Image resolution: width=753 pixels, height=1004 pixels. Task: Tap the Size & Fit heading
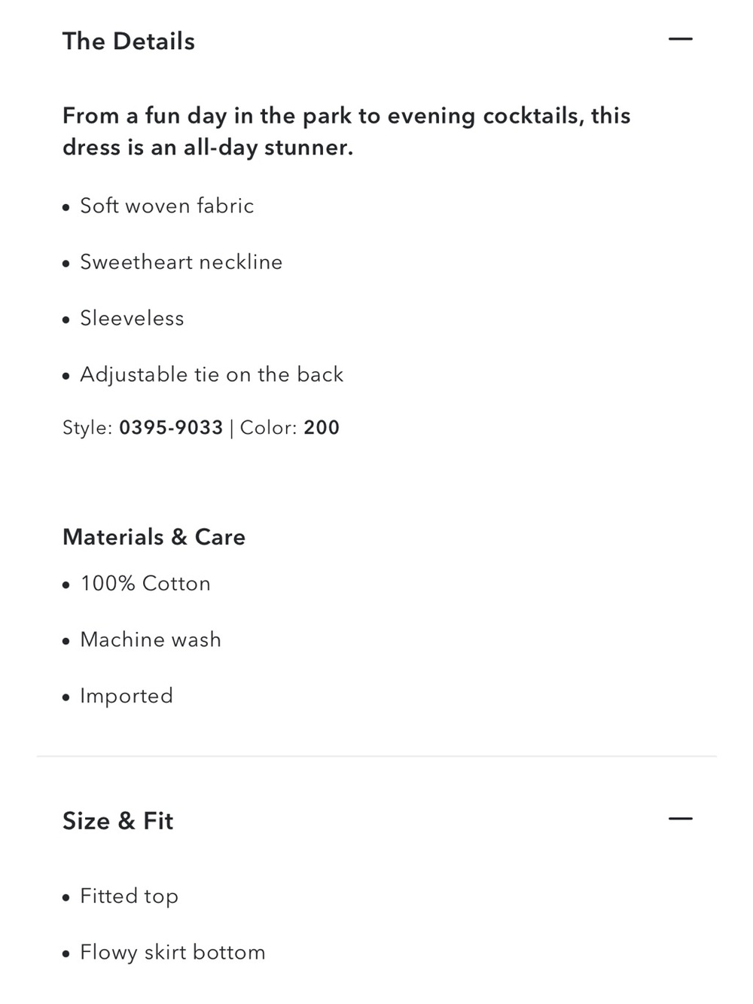(118, 821)
